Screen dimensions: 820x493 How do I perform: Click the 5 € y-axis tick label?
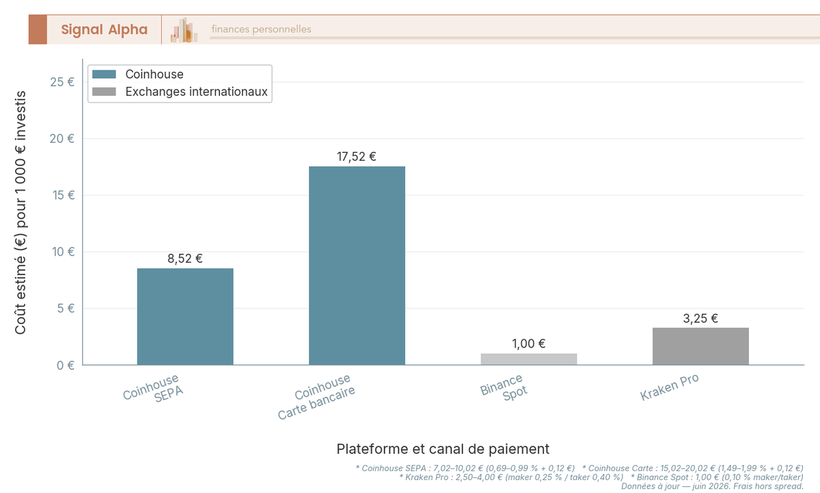tap(66, 308)
